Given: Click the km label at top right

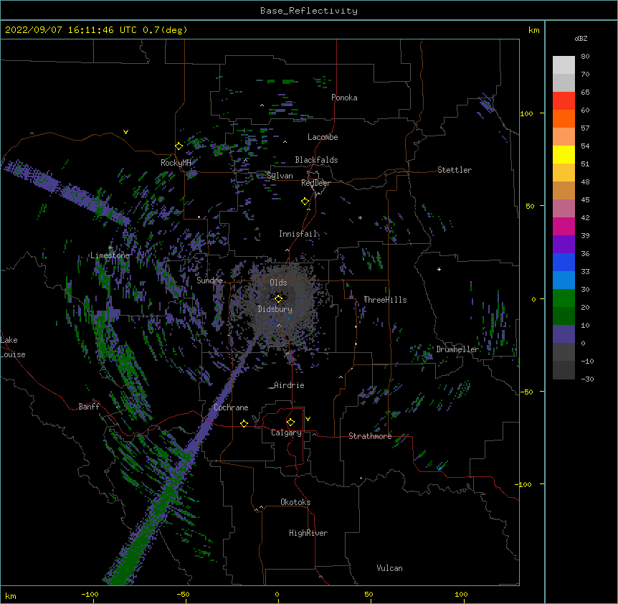Looking at the screenshot, I should click(x=534, y=30).
